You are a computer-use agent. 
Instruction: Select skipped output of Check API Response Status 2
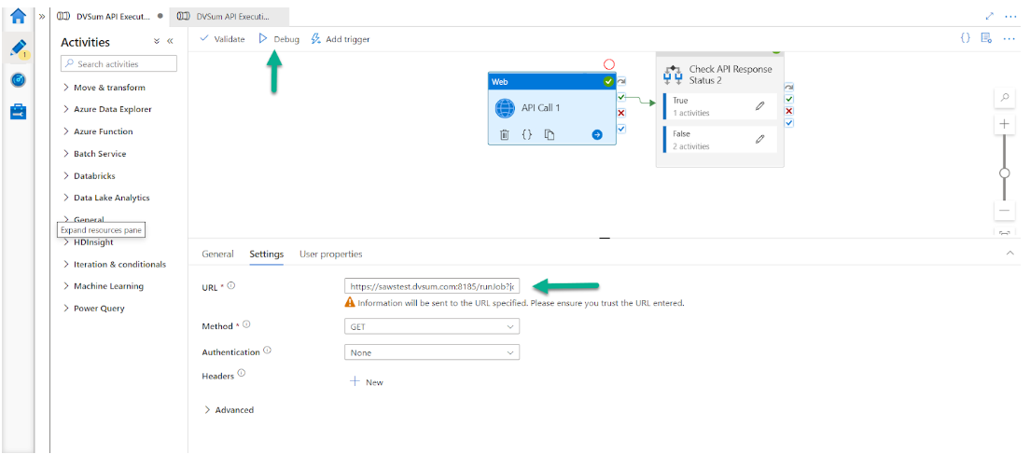tap(789, 88)
